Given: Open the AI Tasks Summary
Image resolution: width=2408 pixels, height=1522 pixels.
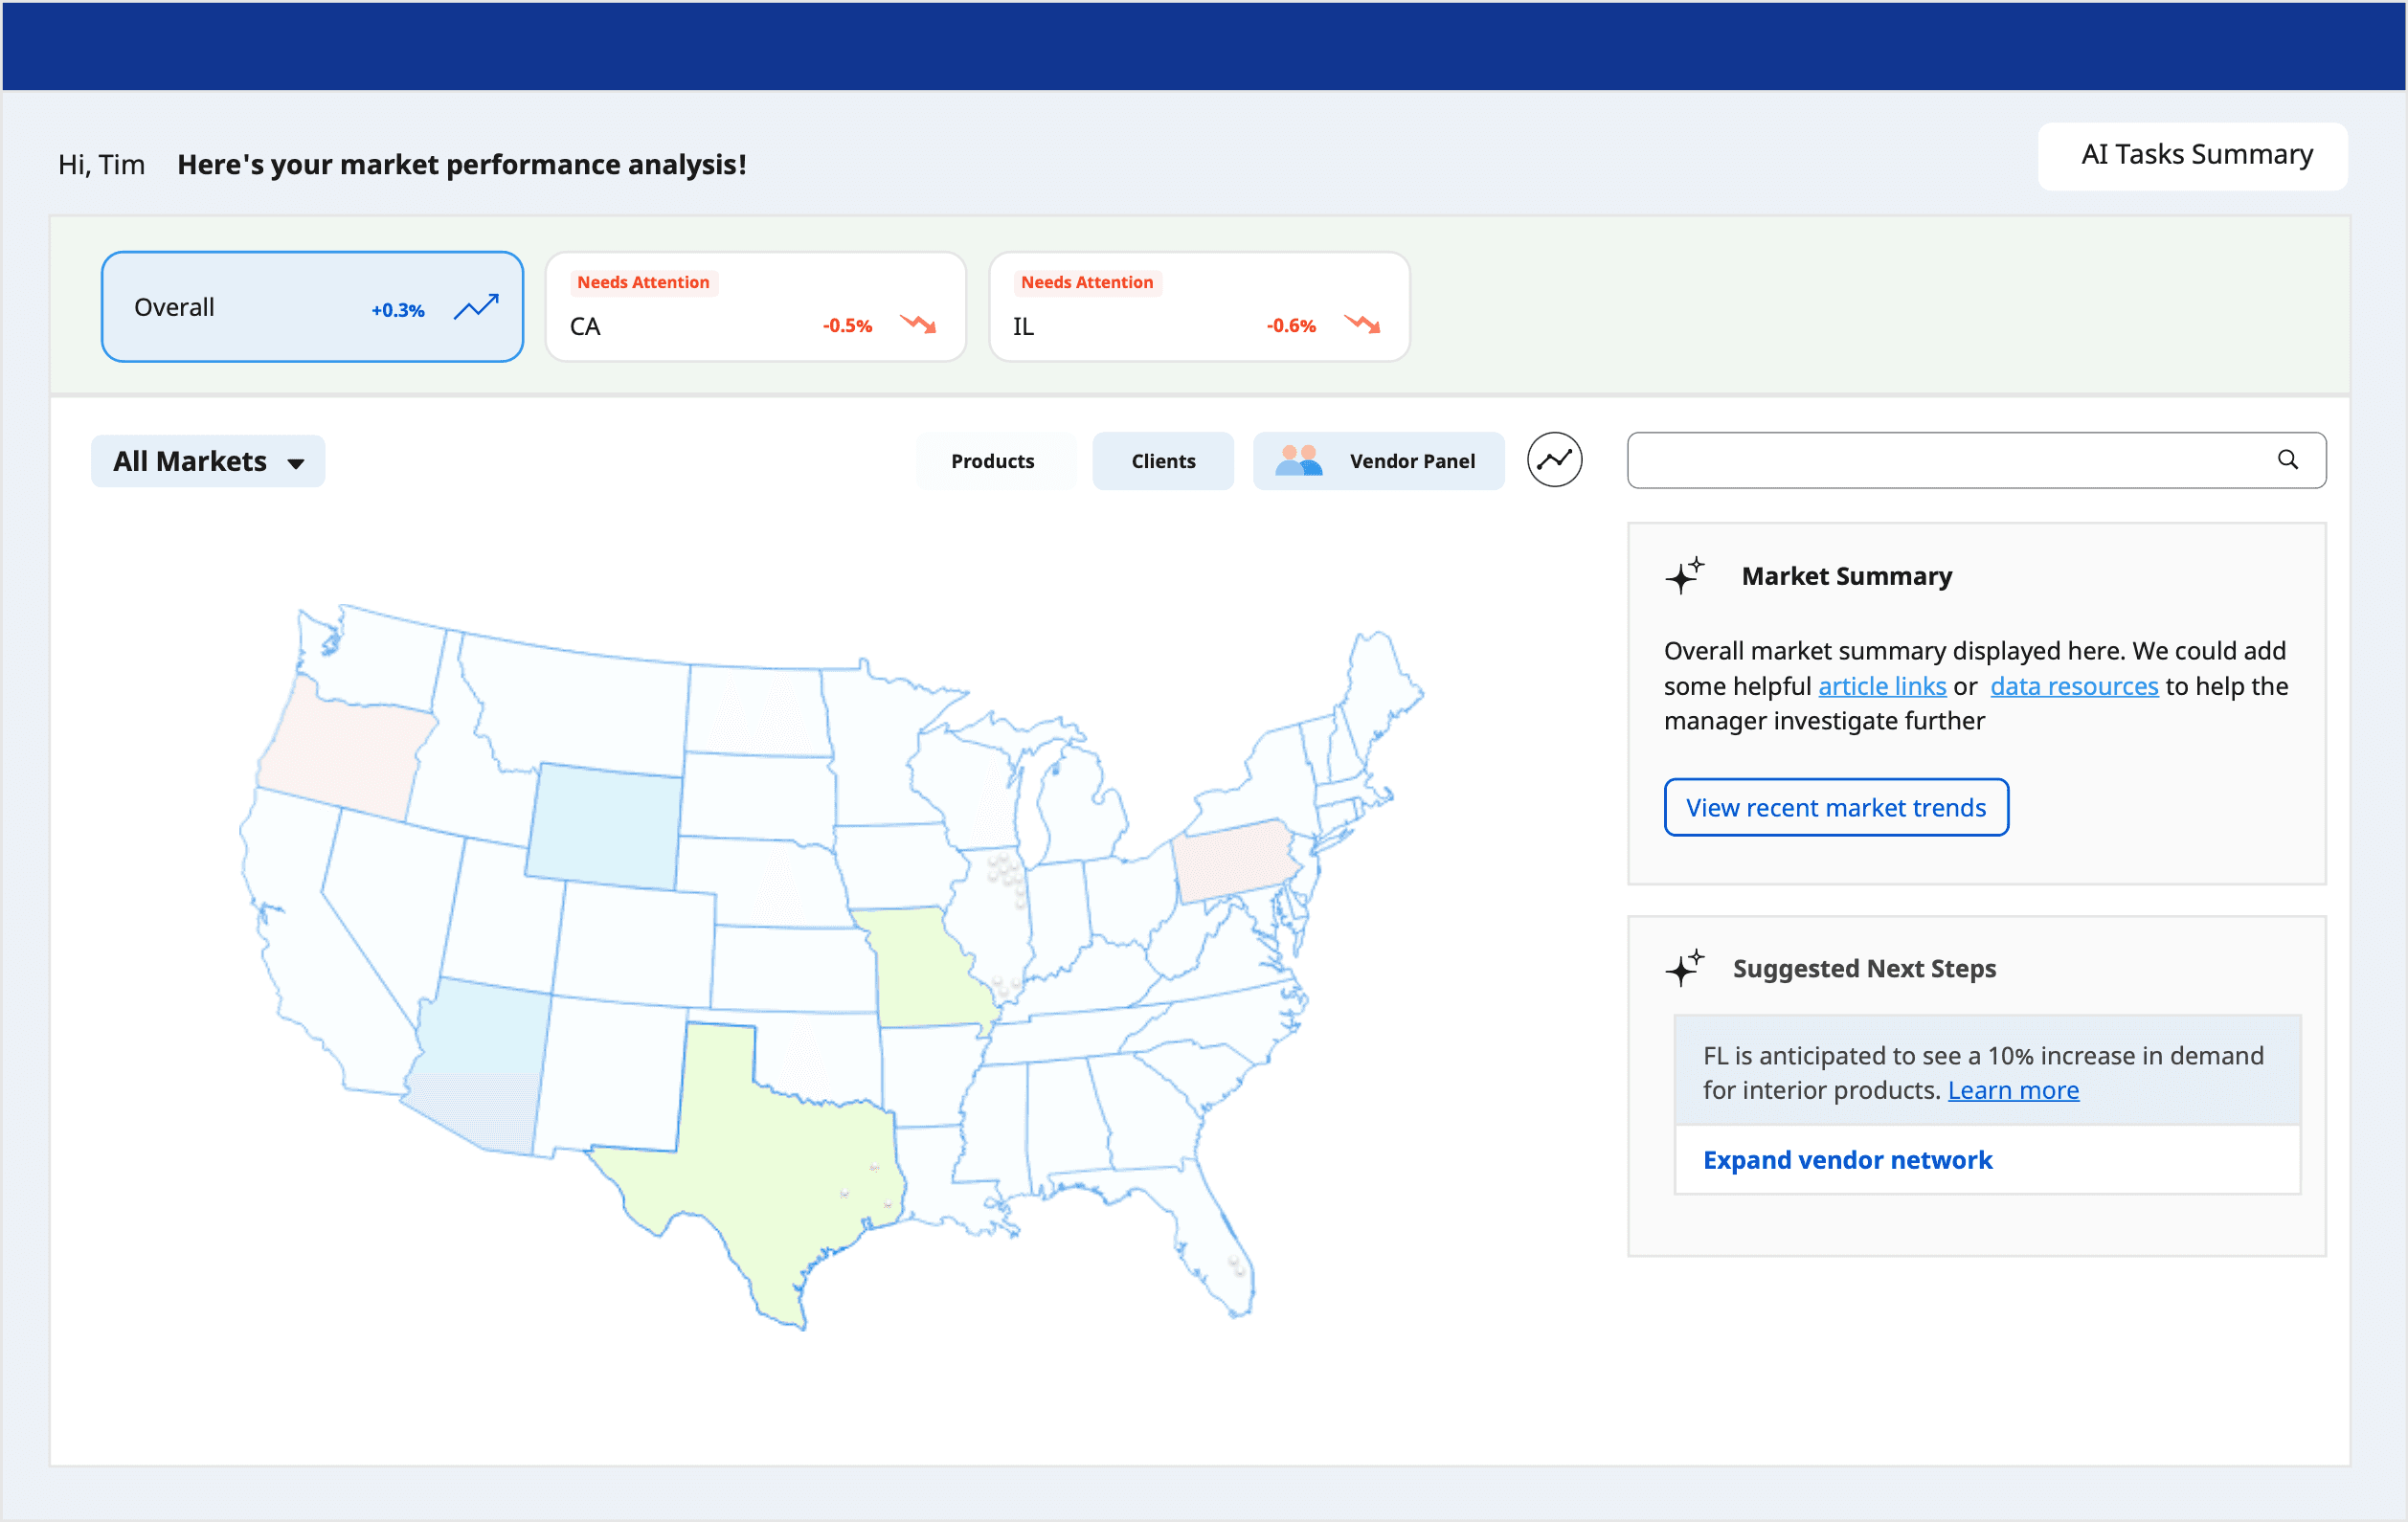Looking at the screenshot, I should pos(2195,155).
